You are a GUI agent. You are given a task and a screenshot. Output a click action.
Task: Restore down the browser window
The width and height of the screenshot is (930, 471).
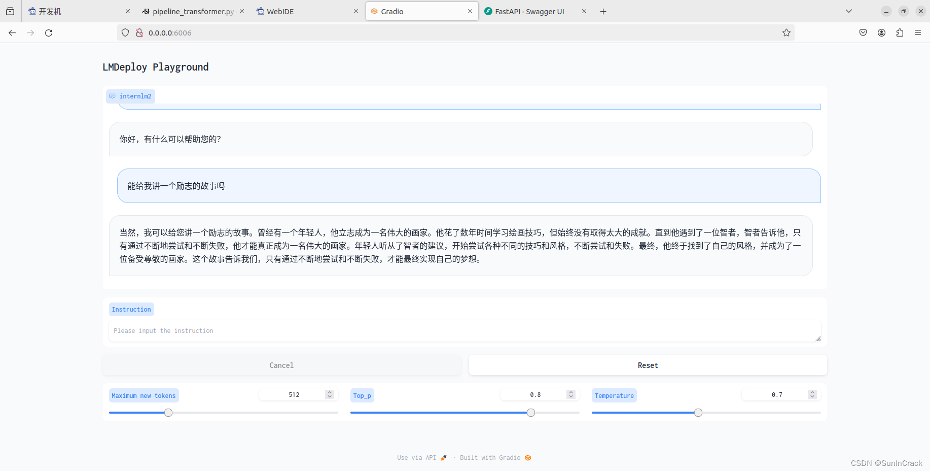pyautogui.click(x=903, y=11)
